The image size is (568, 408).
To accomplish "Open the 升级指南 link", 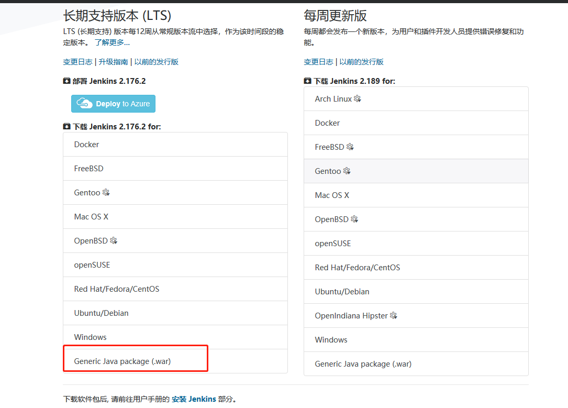I will click(x=113, y=62).
